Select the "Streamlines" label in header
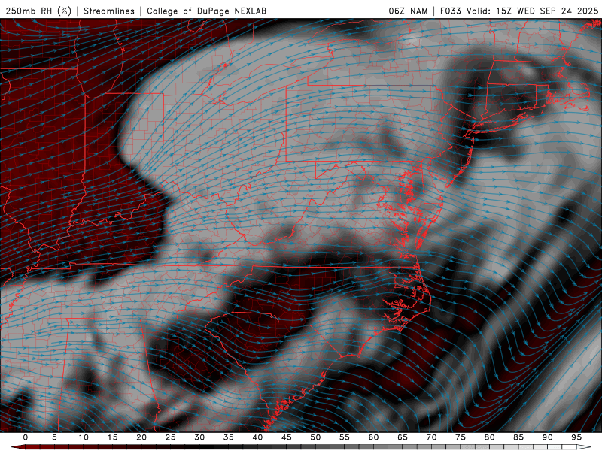This screenshot has width=602, height=451. tap(109, 11)
